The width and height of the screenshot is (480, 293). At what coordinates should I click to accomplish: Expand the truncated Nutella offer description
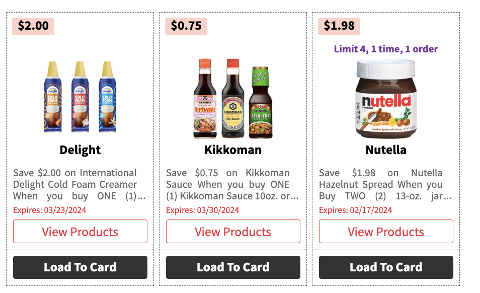coord(386,184)
